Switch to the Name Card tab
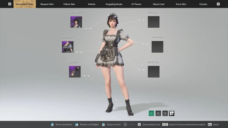The width and height of the screenshot is (228, 128). point(159,4)
